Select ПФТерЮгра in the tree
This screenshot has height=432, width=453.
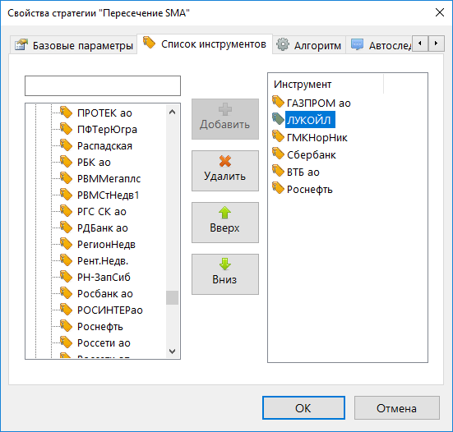107,129
